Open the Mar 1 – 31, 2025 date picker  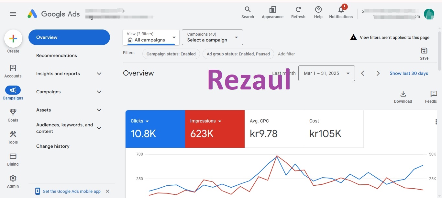pyautogui.click(x=326, y=73)
